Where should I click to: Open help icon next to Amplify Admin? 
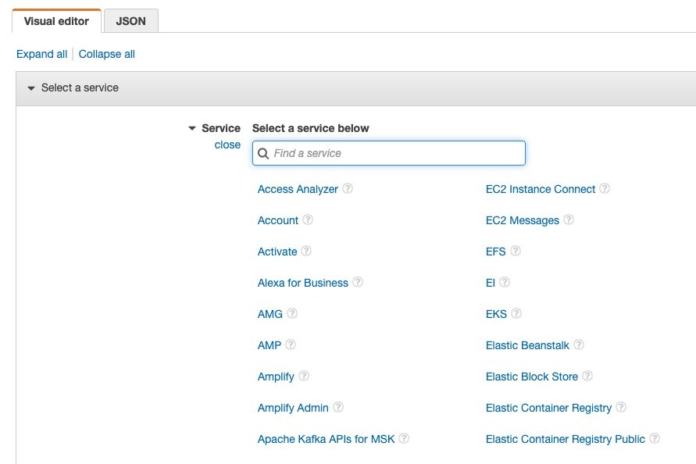tap(338, 407)
